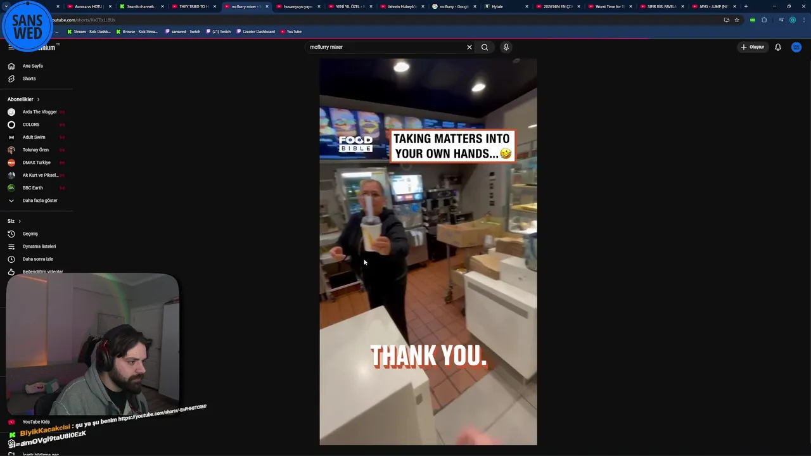Switch to THEY TRIED TO tab
Screen dimensions: 811x456
193,6
